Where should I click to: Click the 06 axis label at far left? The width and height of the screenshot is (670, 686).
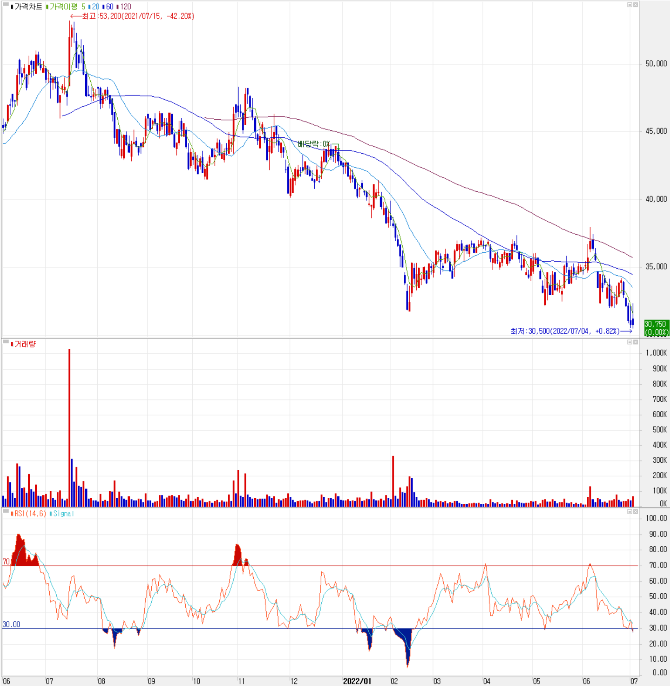6,681
